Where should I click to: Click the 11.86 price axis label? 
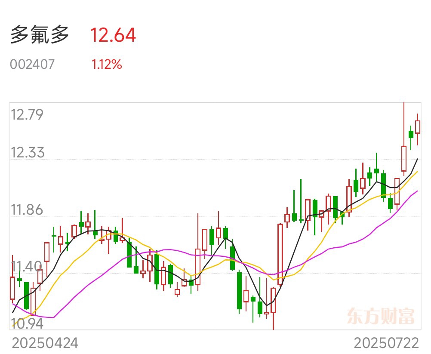pyautogui.click(x=27, y=210)
